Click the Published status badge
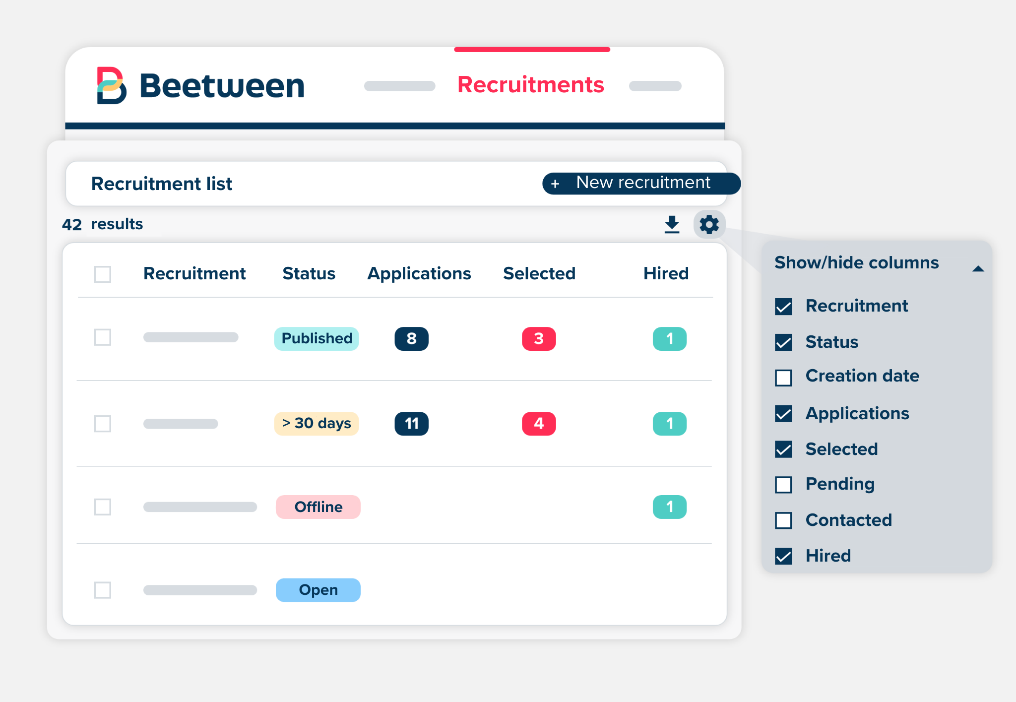This screenshot has width=1016, height=702. click(x=317, y=339)
